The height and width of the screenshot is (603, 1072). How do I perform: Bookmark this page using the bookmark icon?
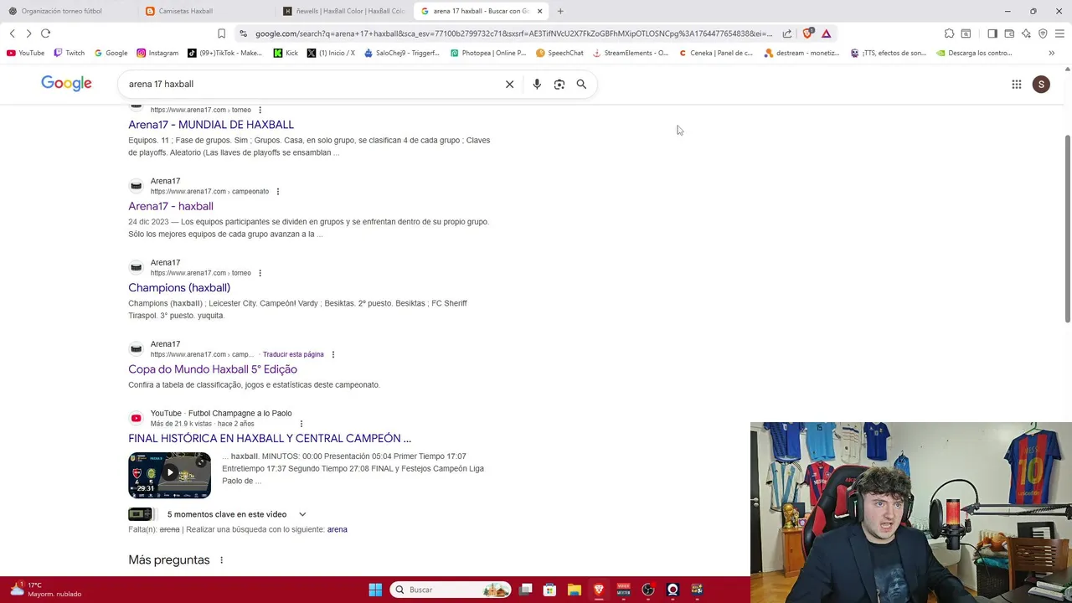click(221, 33)
